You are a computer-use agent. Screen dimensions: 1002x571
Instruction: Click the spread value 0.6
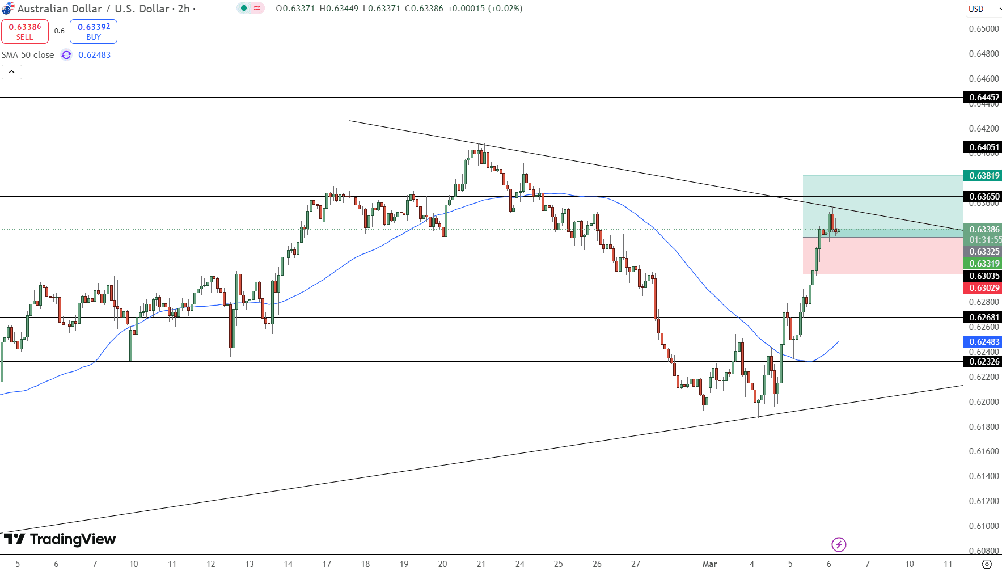[x=60, y=31]
